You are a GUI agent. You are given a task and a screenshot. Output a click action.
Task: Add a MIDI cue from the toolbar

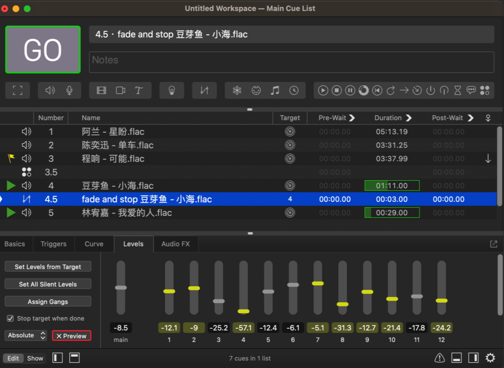tap(256, 90)
